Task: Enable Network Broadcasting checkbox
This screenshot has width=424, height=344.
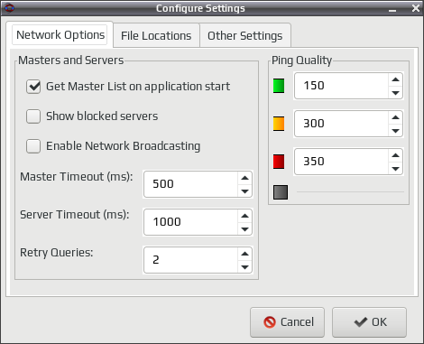Action: click(x=33, y=146)
